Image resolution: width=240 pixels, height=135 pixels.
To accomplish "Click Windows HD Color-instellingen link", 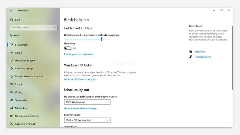I will tap(80, 79).
